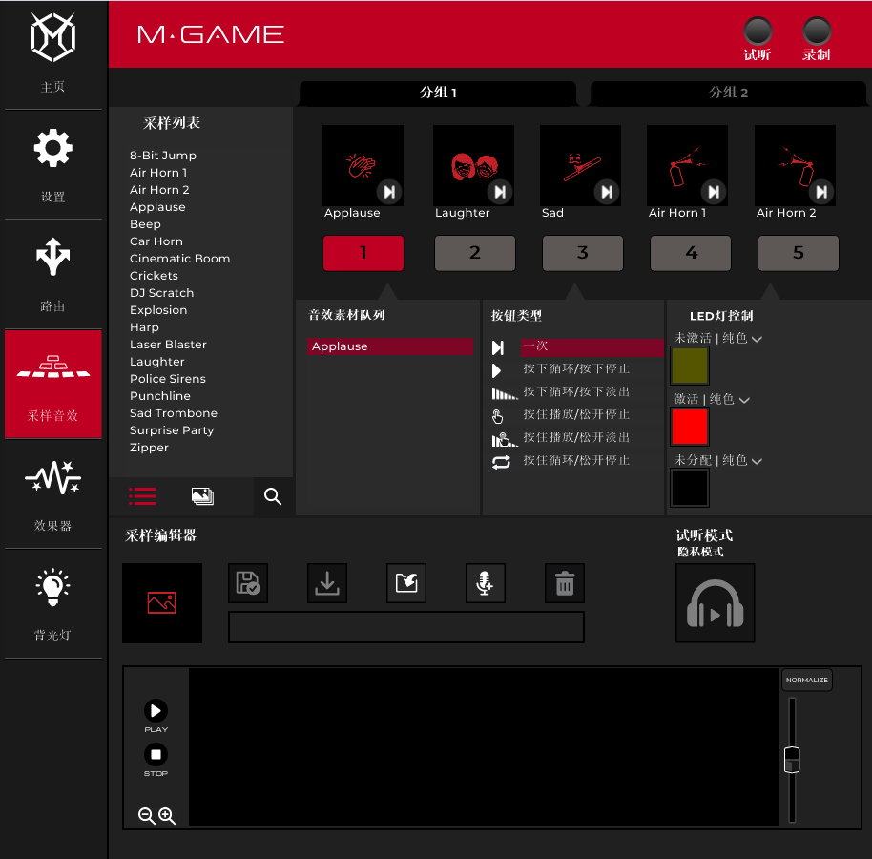Open the 路由 routing icon

coord(52,257)
